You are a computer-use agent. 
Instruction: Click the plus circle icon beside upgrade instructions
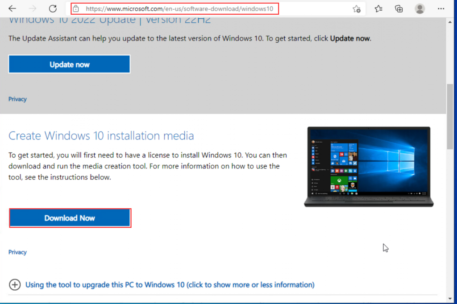click(x=15, y=285)
